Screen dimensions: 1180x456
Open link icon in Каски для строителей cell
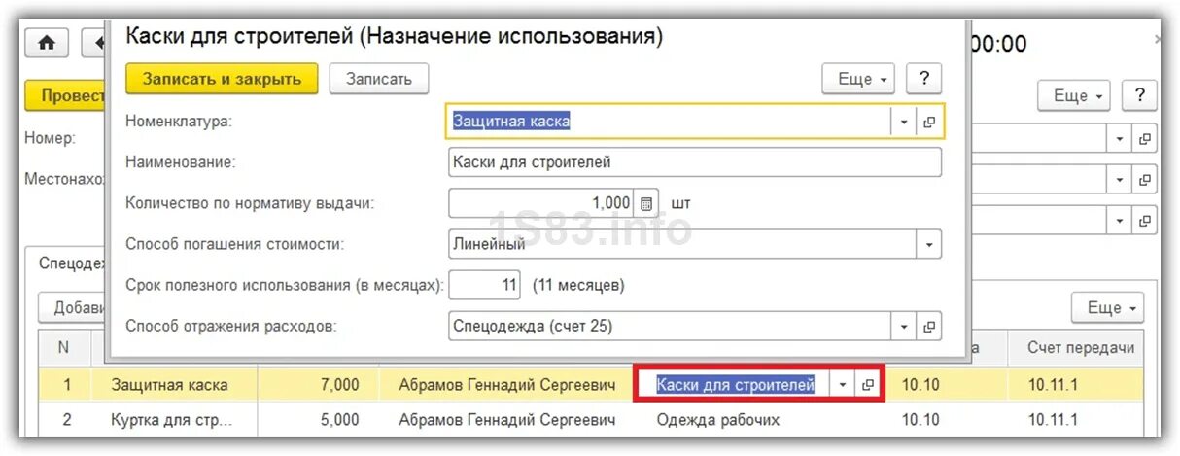pos(867,385)
